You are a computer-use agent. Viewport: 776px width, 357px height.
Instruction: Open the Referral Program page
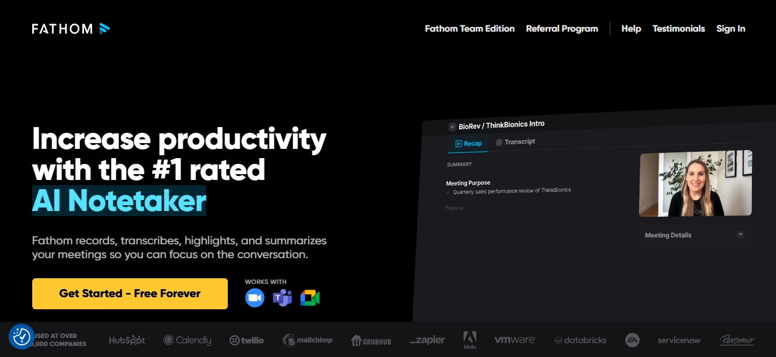562,29
